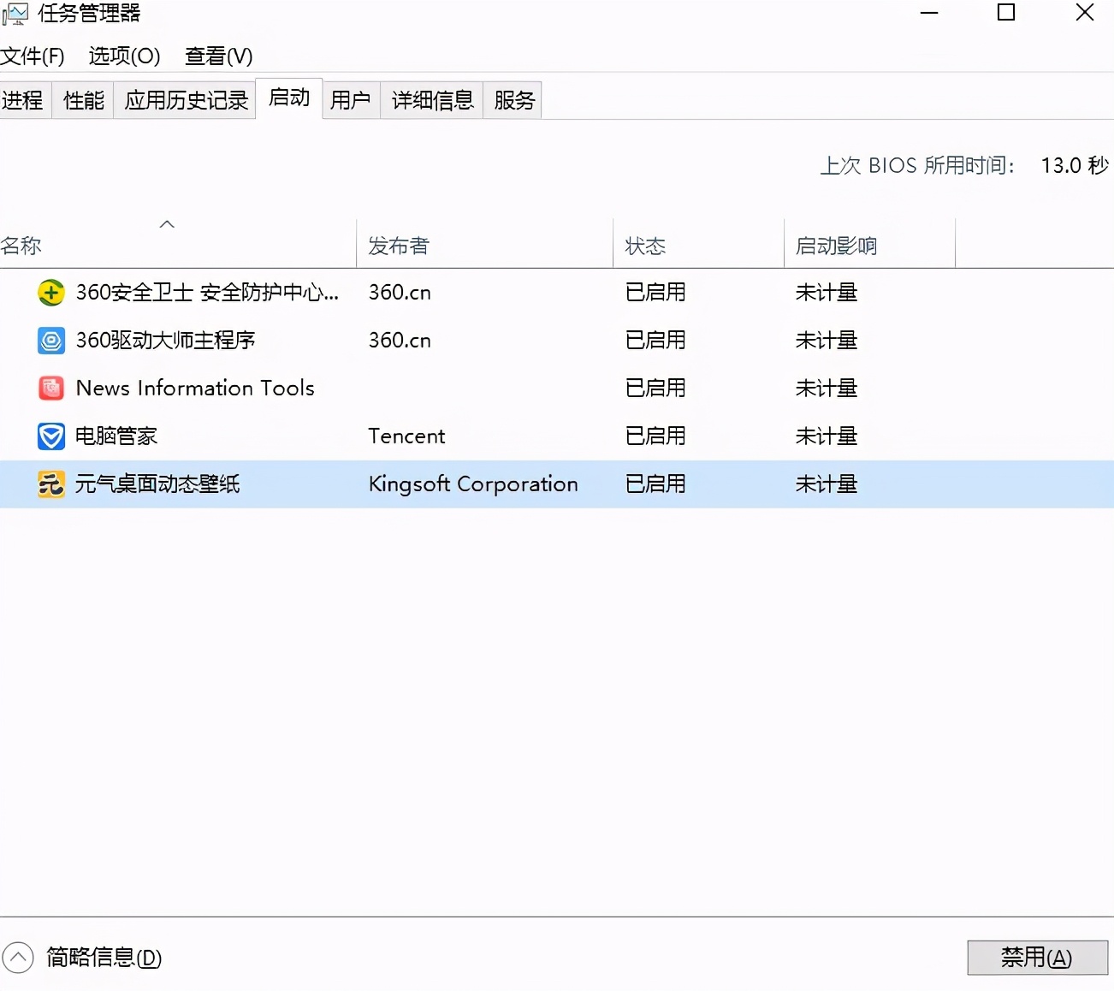
Task: Click the 上次 BIOS 所用时间 label
Action: click(918, 165)
